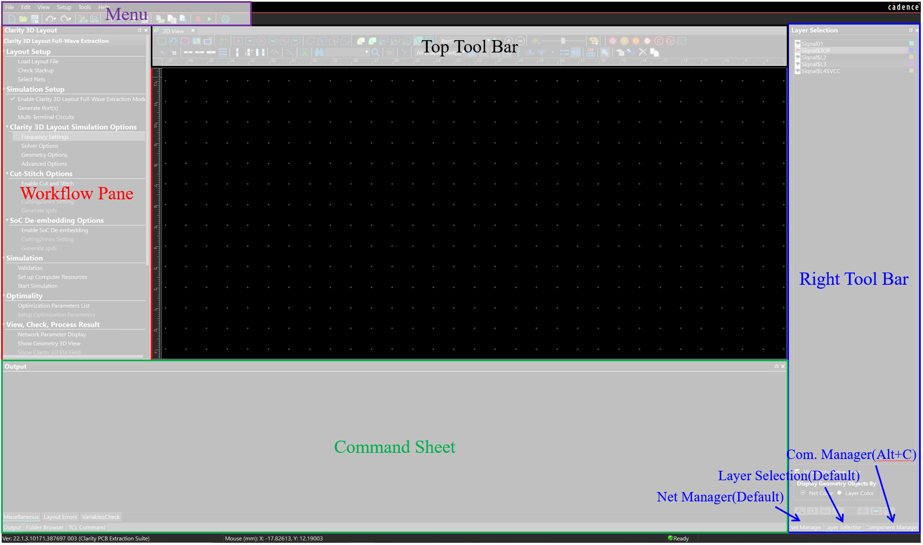The height and width of the screenshot is (545, 923).
Task: Collapse the Cut-Stitch Options section
Action: 7,174
